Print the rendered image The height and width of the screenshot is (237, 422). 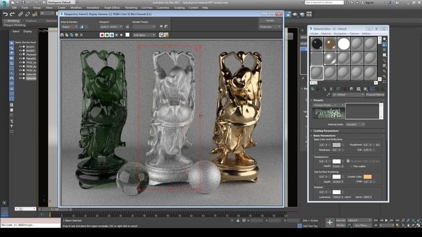pos(76,35)
